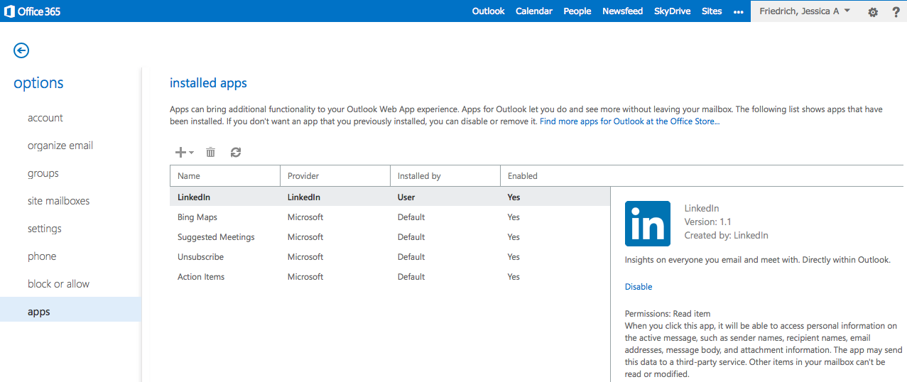Go to Outlook in top navigation

488,11
